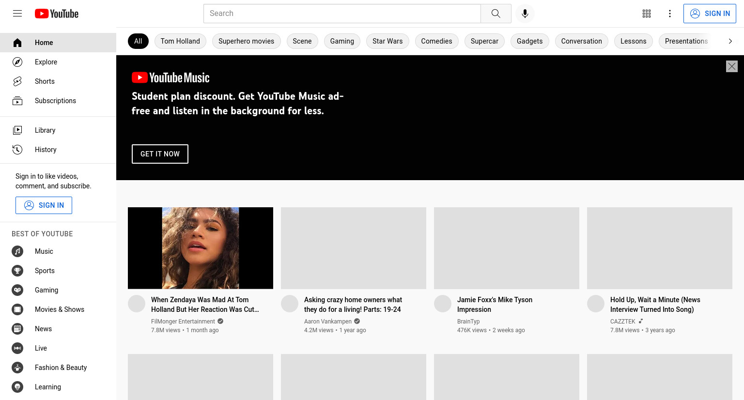Open the three-dot settings menu
Image resolution: width=744 pixels, height=400 pixels.
click(x=670, y=14)
